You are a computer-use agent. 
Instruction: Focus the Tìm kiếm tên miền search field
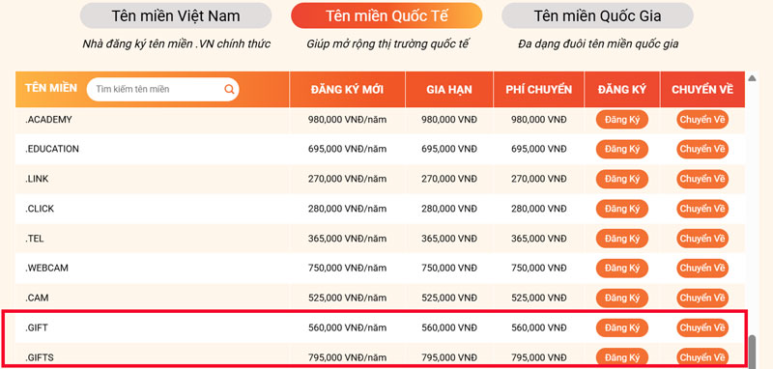click(162, 89)
